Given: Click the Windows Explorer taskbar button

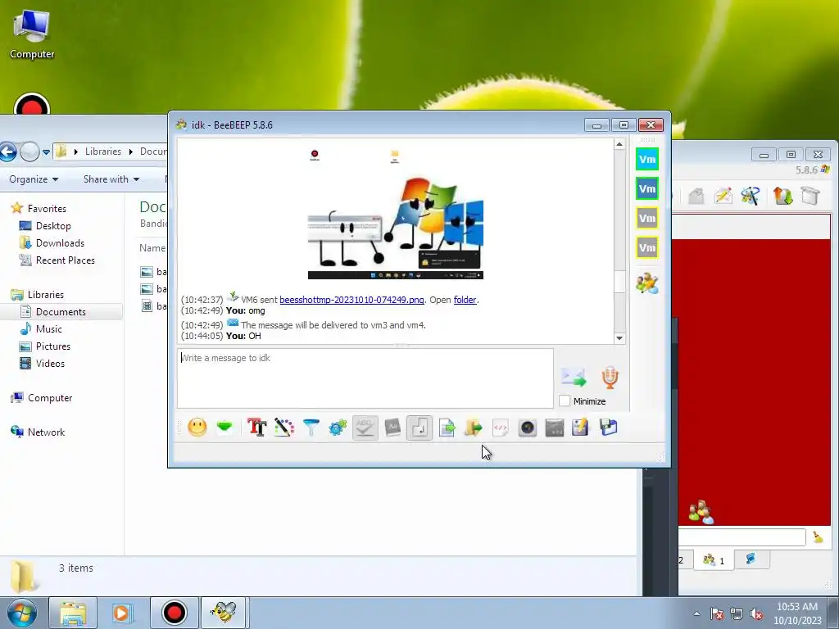Looking at the screenshot, I should [x=73, y=613].
